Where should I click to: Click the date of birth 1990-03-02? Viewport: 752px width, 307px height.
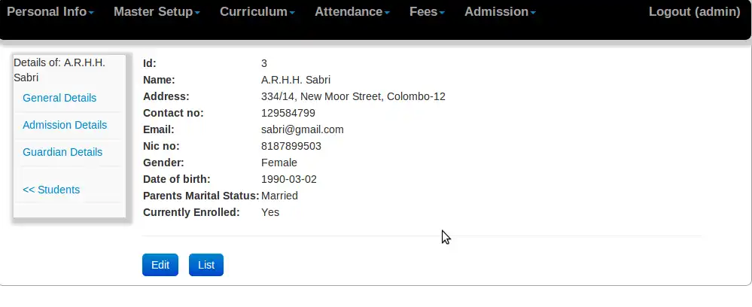click(289, 179)
